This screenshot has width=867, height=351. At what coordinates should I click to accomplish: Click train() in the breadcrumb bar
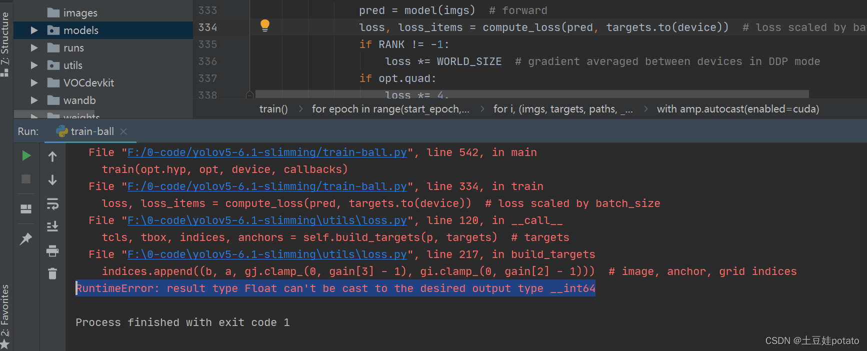273,109
